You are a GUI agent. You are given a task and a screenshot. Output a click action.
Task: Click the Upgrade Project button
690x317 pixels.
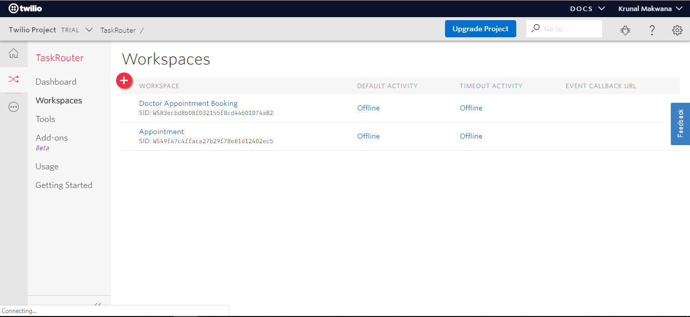pos(480,29)
